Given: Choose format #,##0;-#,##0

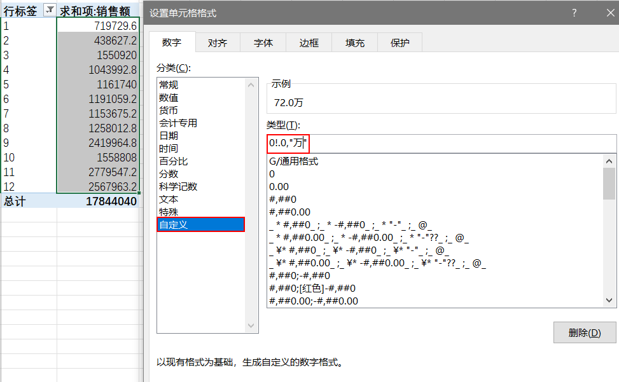Looking at the screenshot, I should tap(435, 276).
